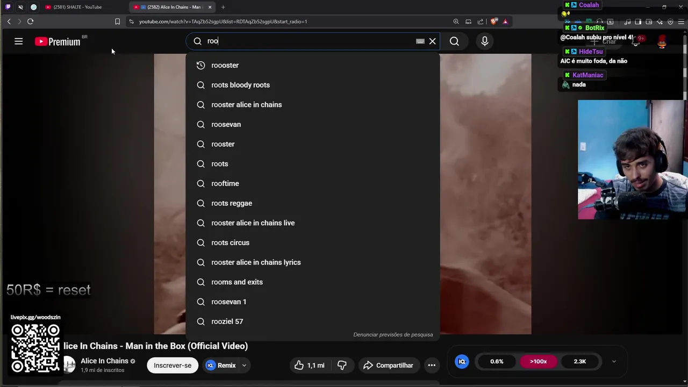Switch to the SHALTE - YouTube tab

pos(83,7)
